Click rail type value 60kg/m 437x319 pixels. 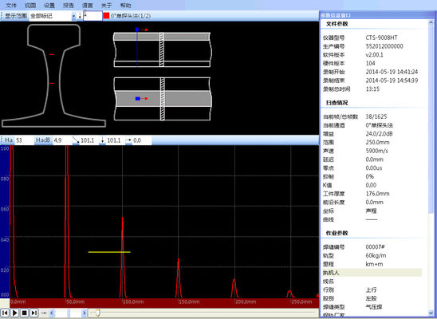[x=376, y=255]
